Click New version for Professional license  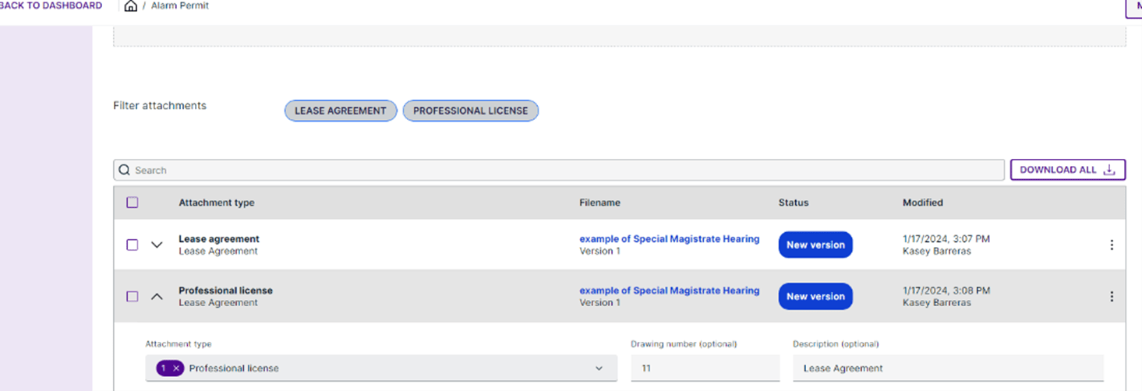815,296
